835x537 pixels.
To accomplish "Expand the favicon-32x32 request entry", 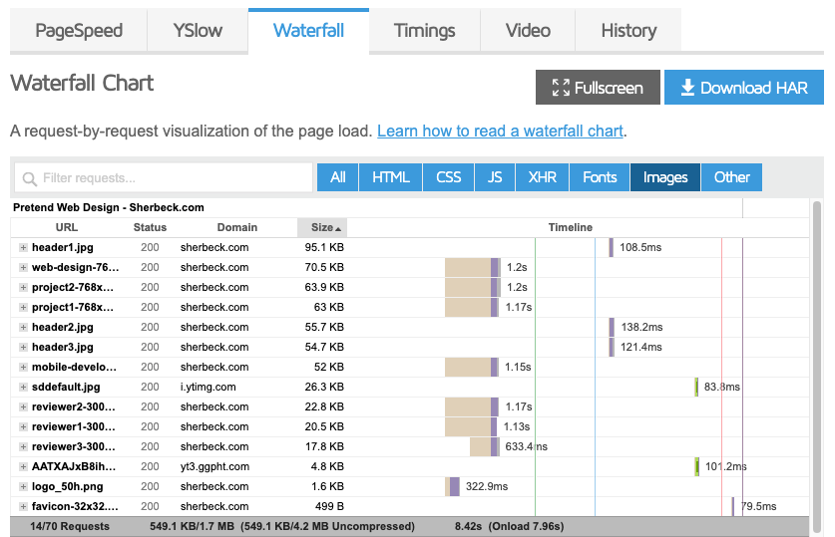I will click(x=23, y=507).
